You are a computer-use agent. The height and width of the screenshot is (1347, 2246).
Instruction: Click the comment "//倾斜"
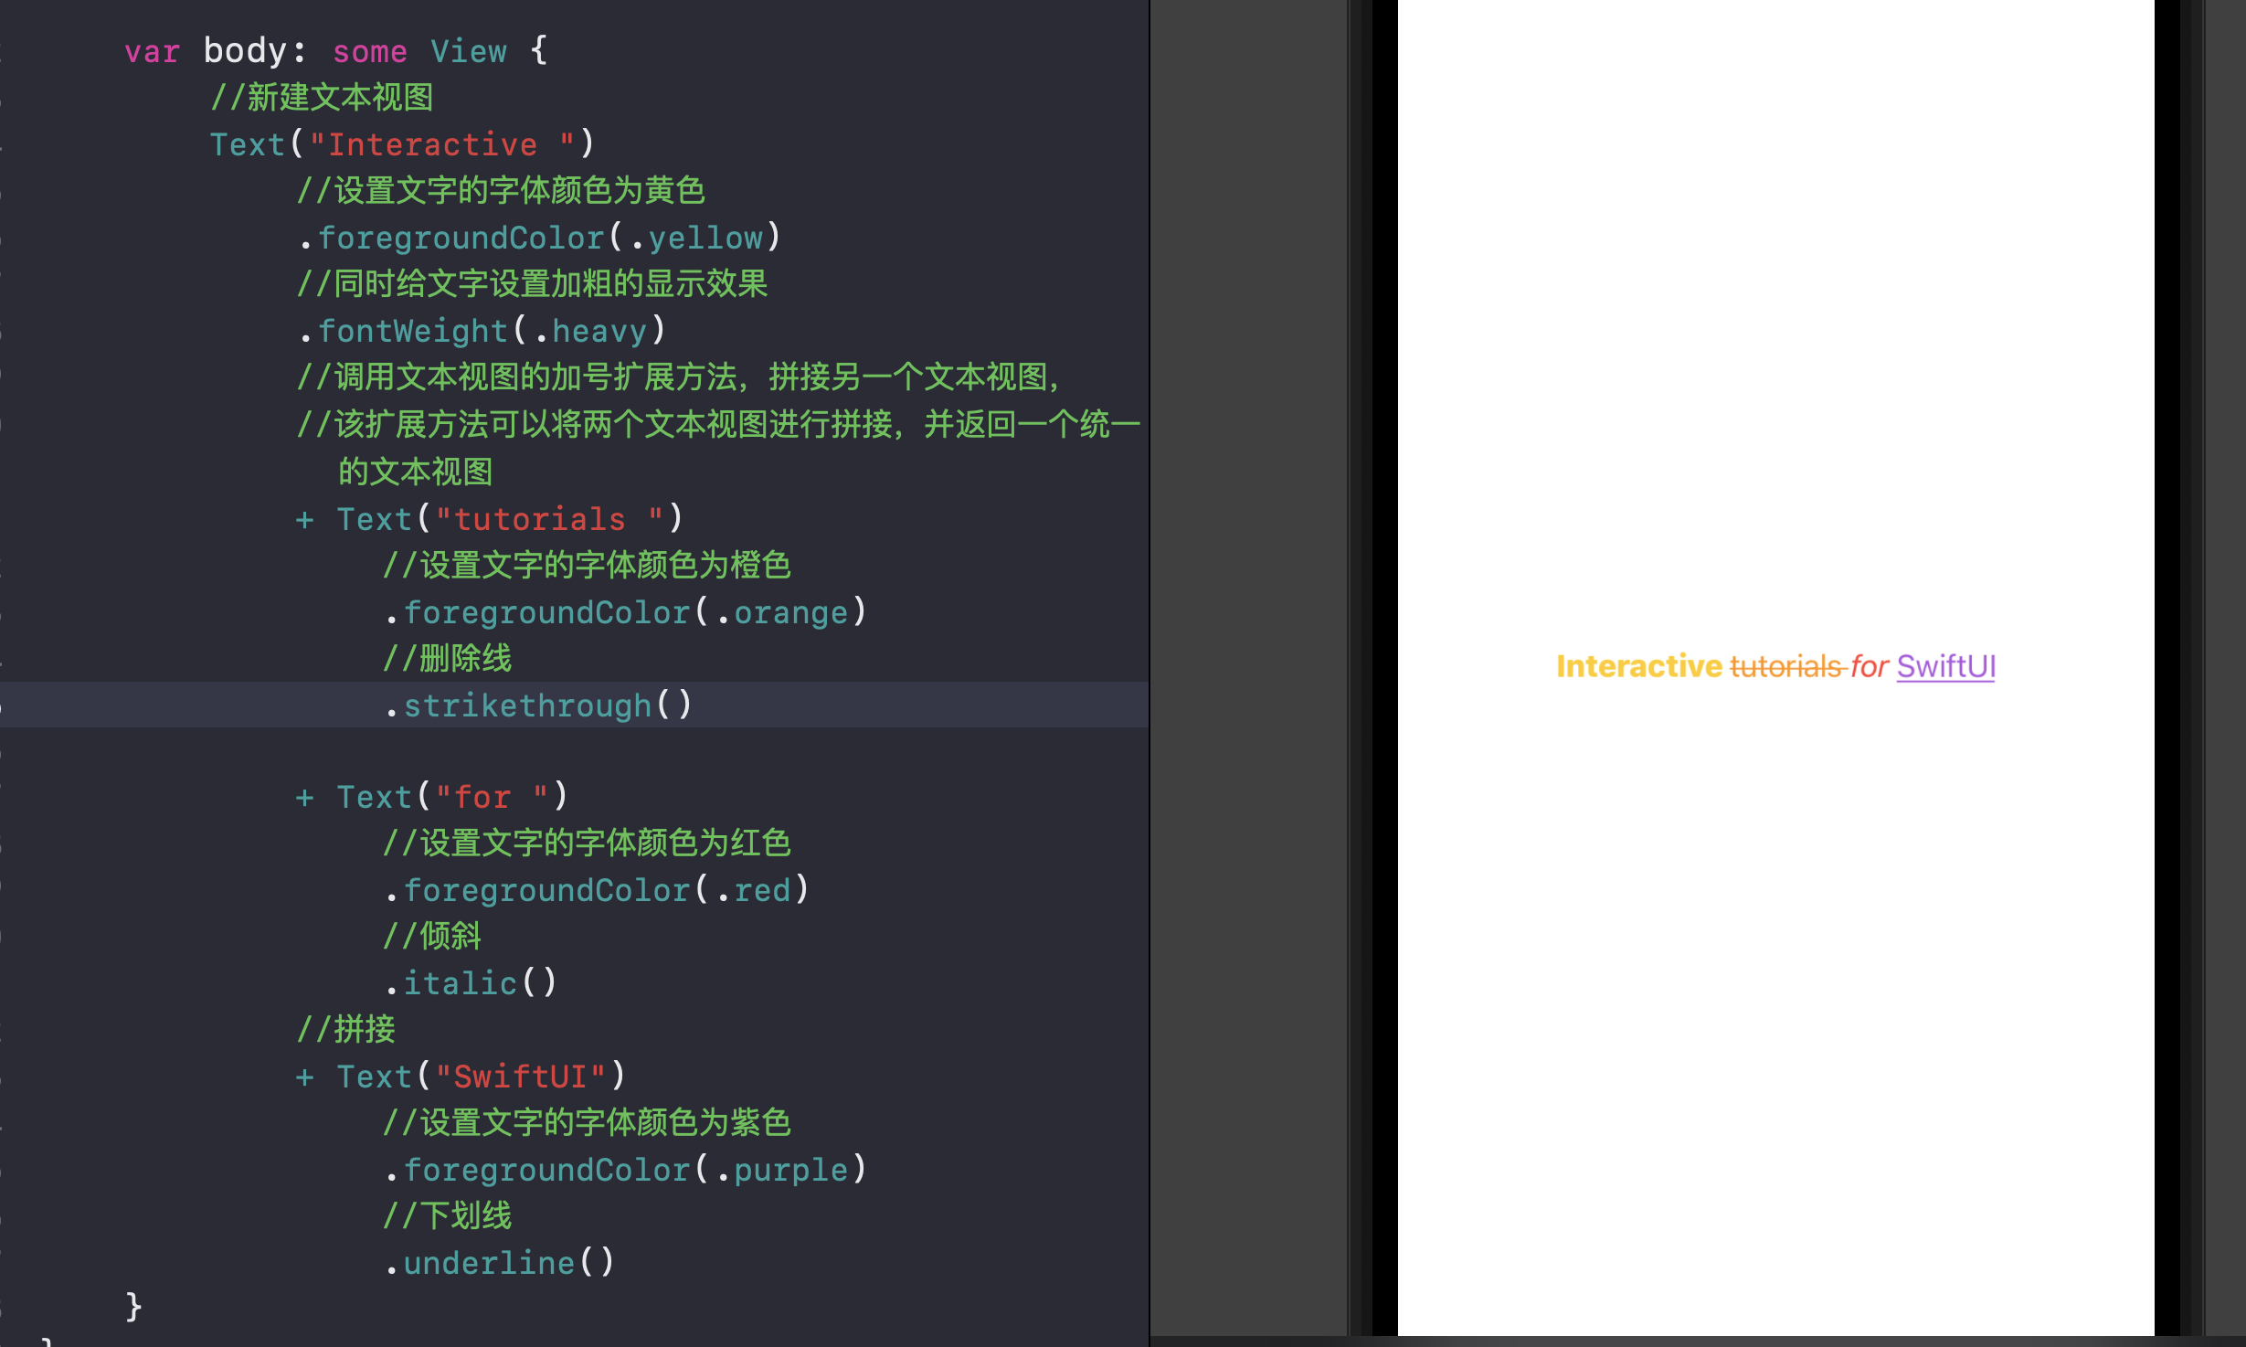[431, 936]
